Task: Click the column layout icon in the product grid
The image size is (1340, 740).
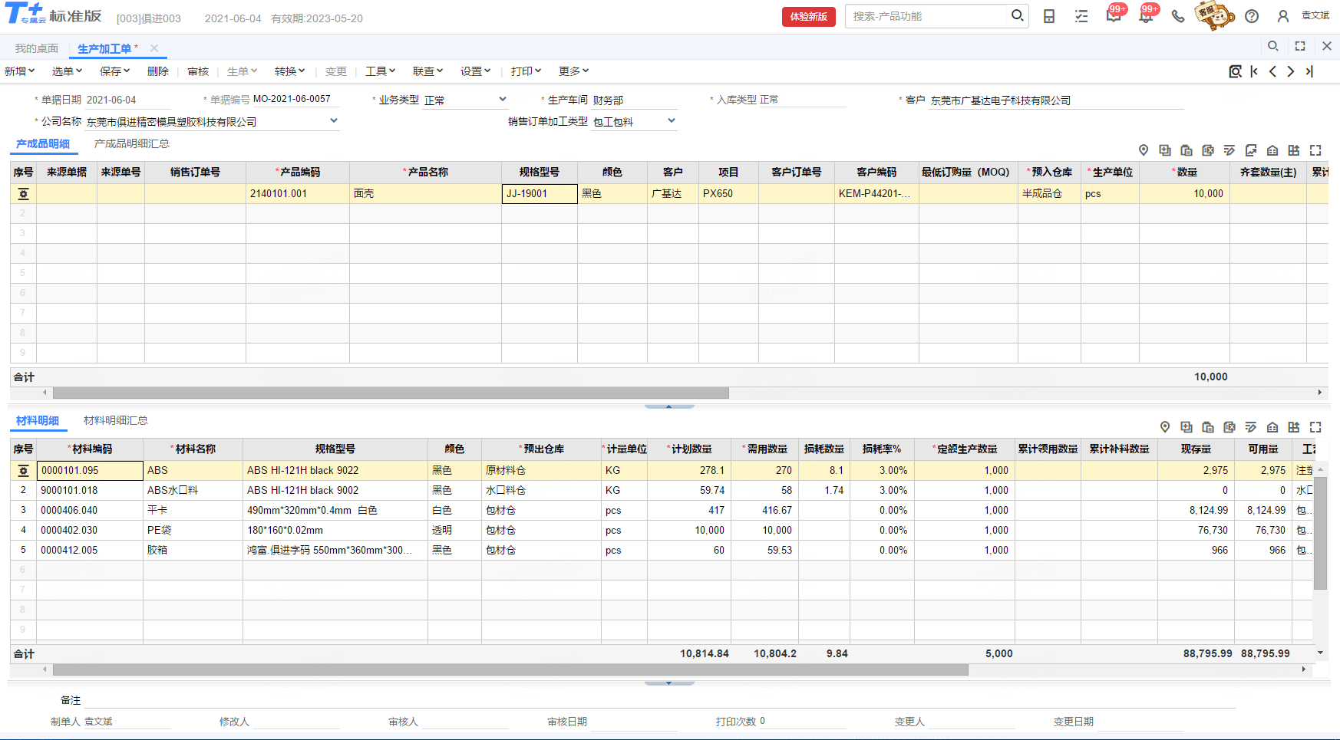Action: 1294,150
